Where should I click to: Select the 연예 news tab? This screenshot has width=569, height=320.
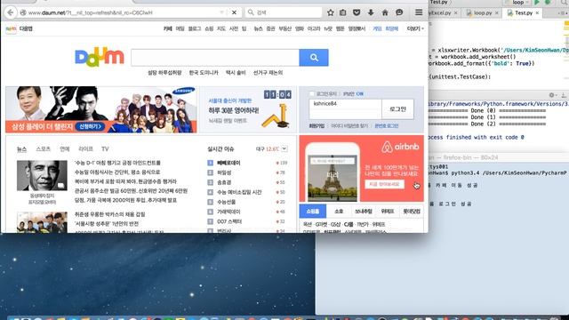tap(65, 148)
